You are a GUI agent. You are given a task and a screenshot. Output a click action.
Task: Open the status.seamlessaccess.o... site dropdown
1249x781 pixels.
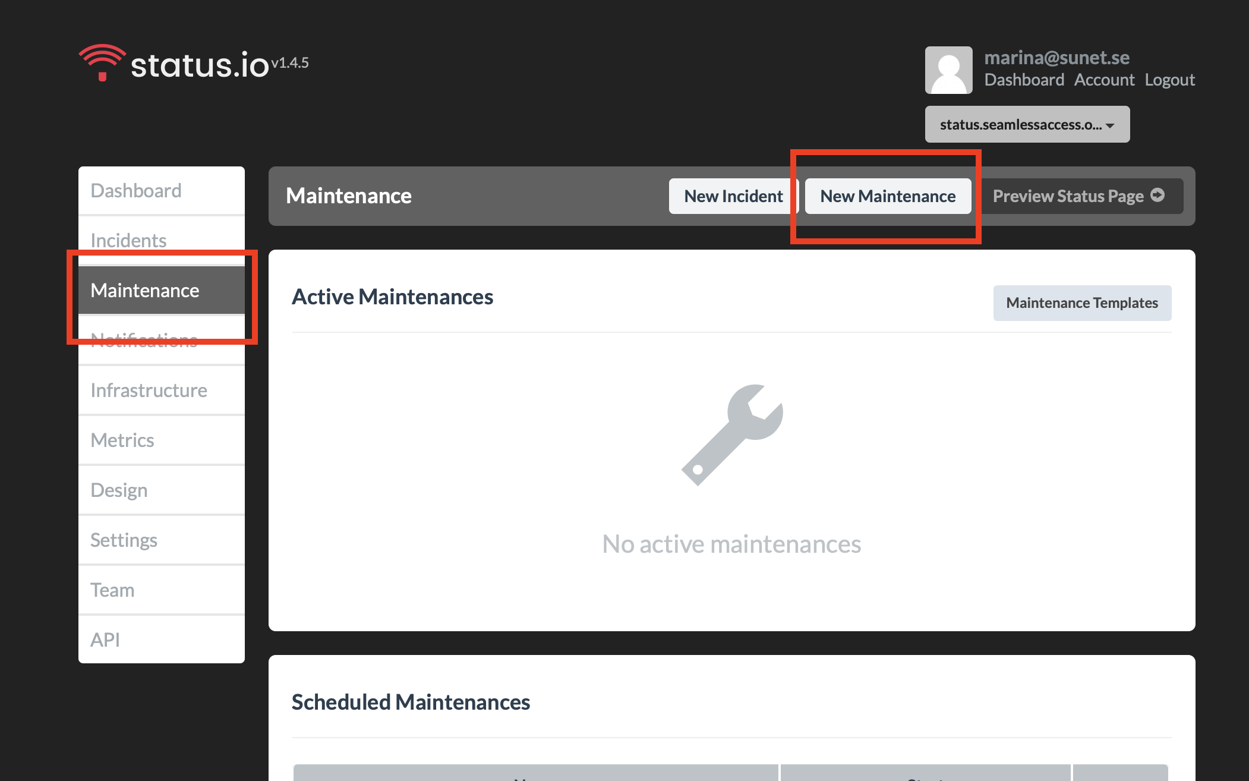(x=1027, y=124)
